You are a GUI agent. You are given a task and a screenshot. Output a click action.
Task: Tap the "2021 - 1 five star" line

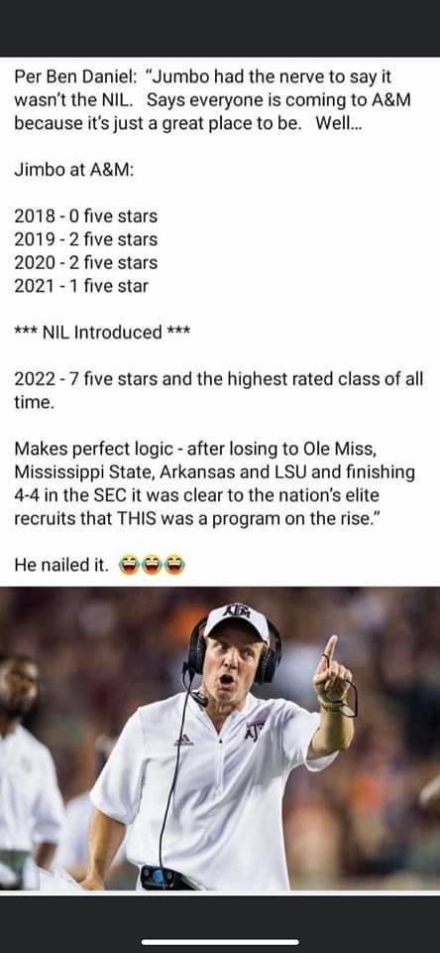coord(80,286)
